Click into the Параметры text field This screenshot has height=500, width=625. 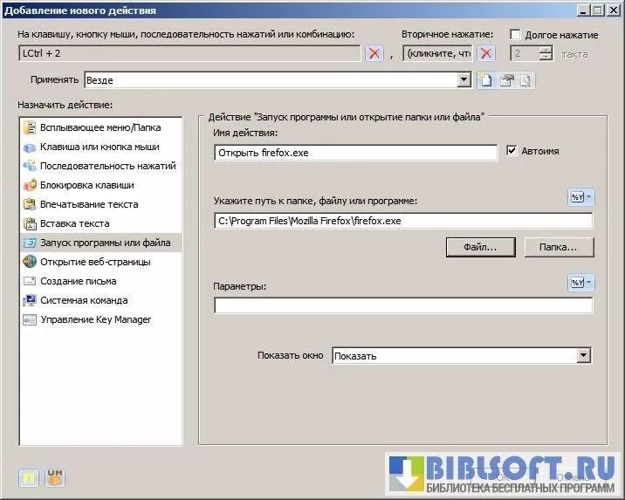[x=402, y=305]
